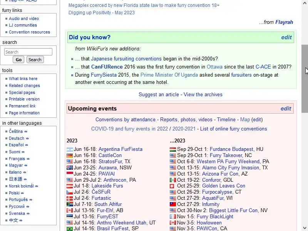Click the South African flag beside South Afrifur
This screenshot has height=231, width=308.
(x=70, y=204)
